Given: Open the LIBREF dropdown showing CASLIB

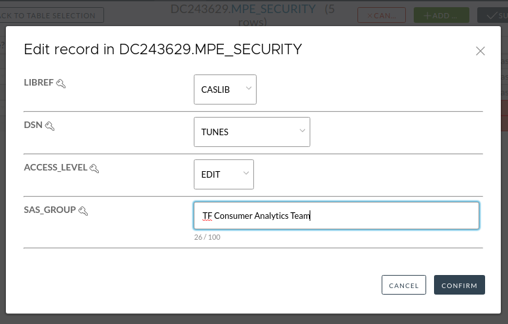Looking at the screenshot, I should 225,89.
